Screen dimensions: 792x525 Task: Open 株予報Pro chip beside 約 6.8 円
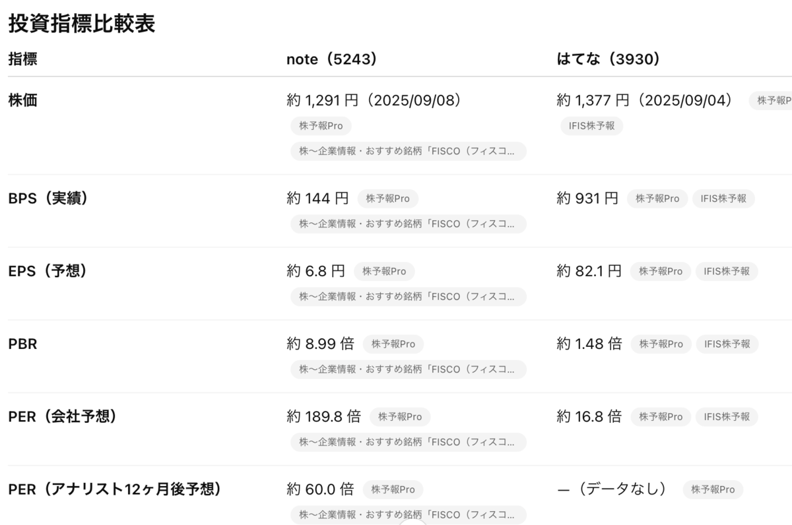pyautogui.click(x=384, y=271)
